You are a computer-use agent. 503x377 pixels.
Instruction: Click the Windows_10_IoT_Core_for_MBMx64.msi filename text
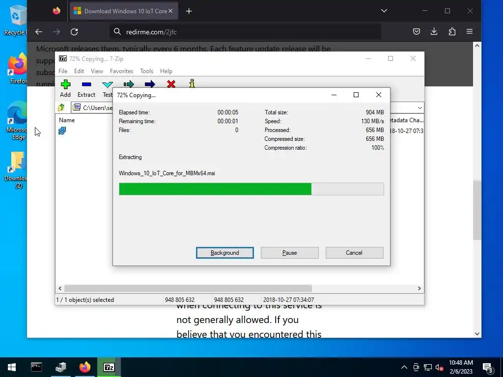click(167, 173)
